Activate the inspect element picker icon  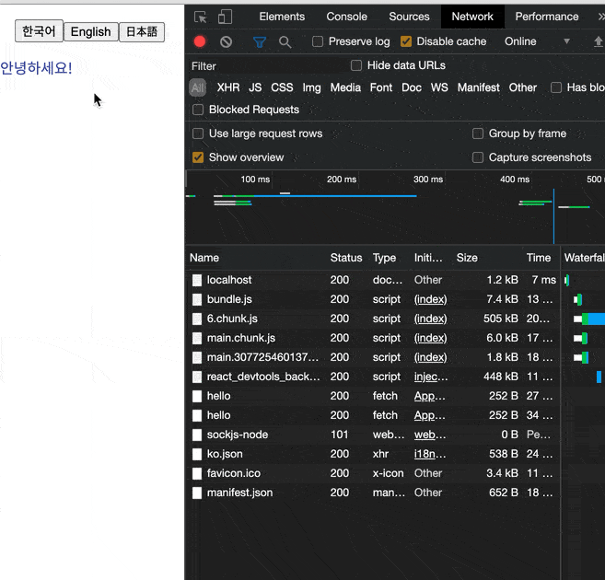(x=201, y=17)
